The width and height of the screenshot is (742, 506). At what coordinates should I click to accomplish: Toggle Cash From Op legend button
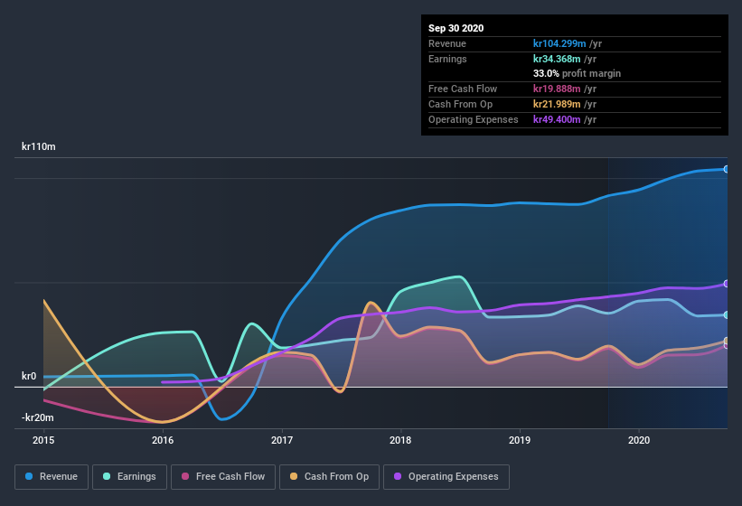[x=329, y=476]
